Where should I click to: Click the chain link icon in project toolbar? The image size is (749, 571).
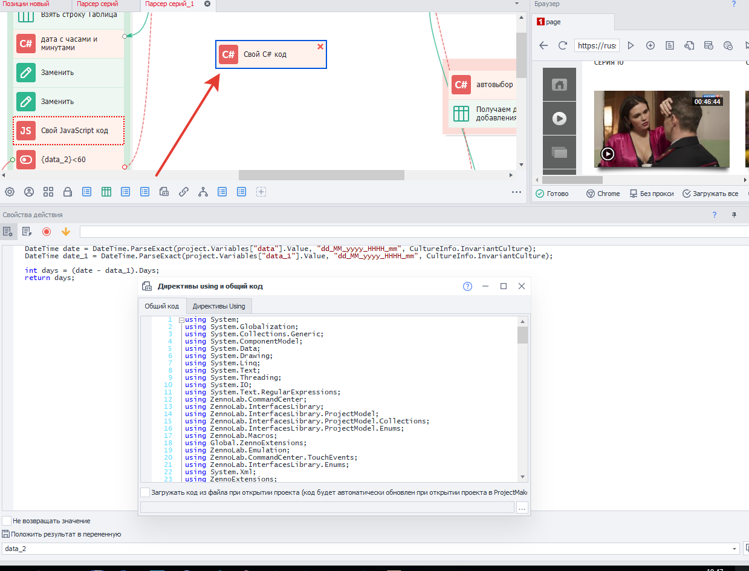(184, 192)
